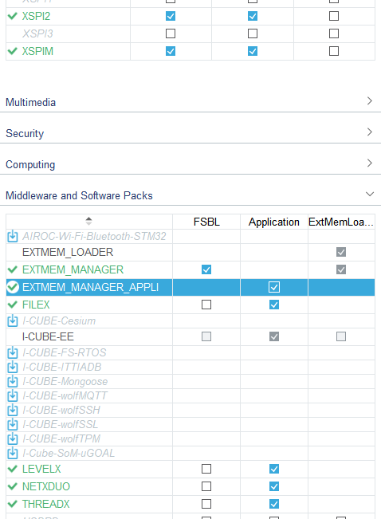Uncheck XSPI2 first column checkbox
381x519 pixels.
tap(171, 16)
